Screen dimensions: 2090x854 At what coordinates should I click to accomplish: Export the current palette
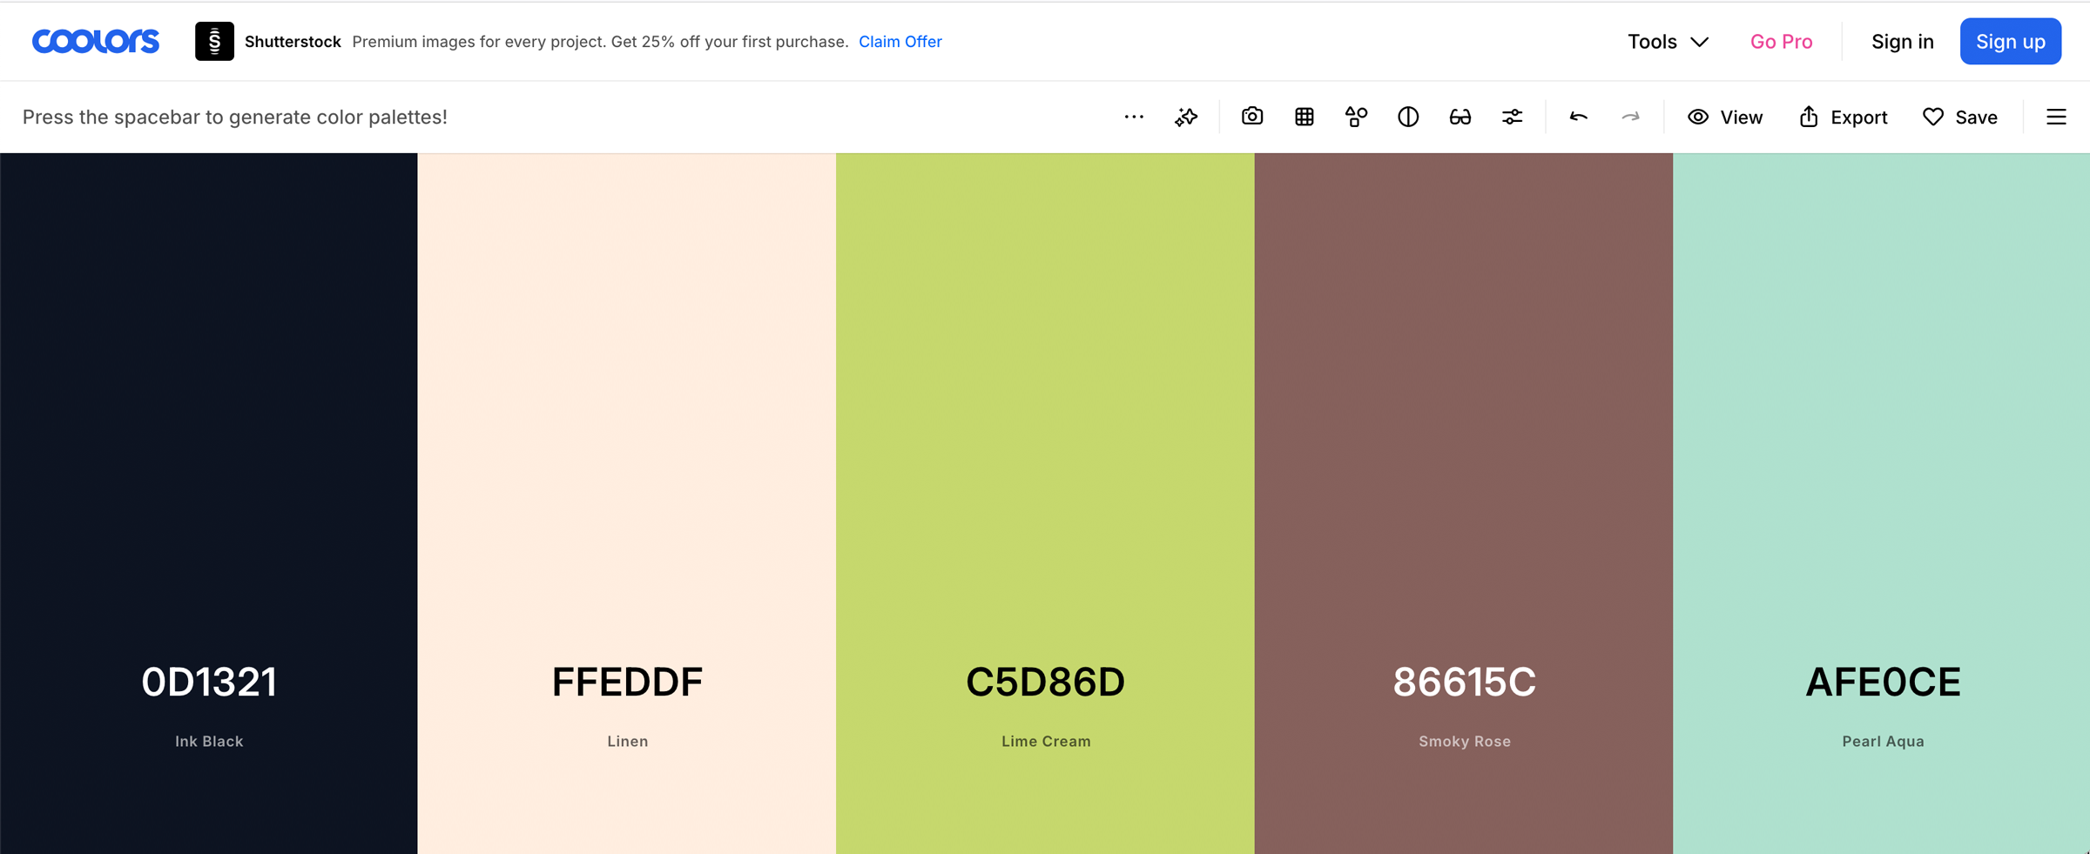click(x=1843, y=117)
